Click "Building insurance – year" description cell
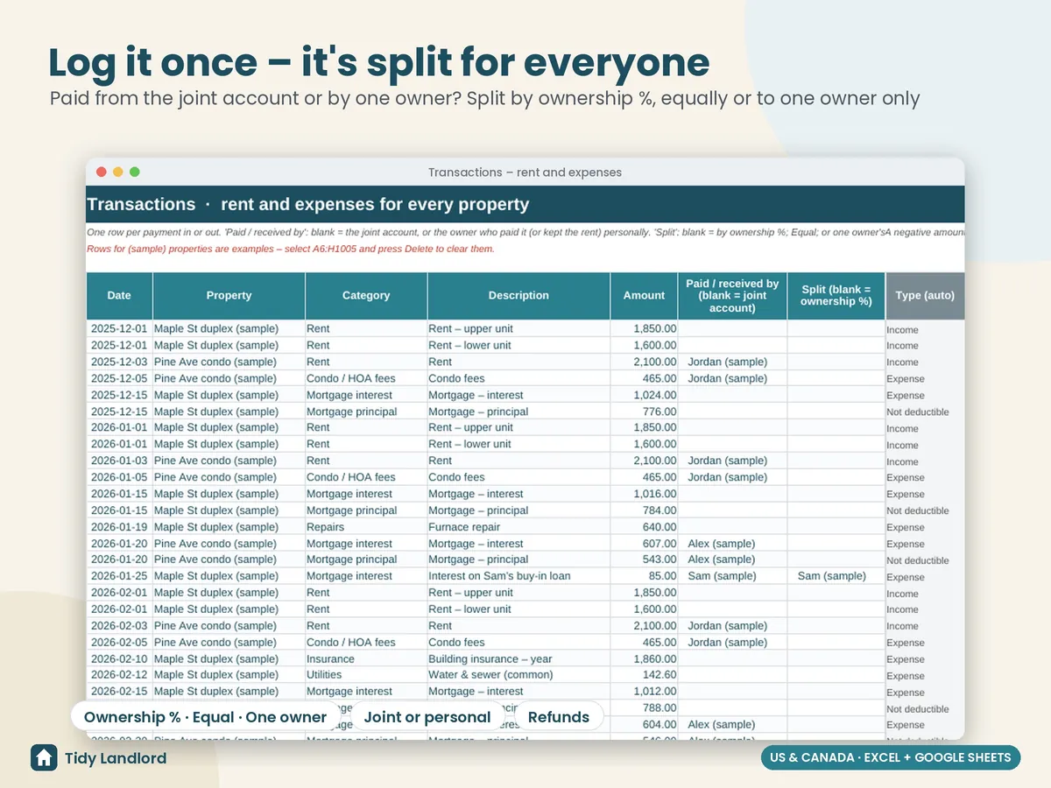 click(x=518, y=659)
